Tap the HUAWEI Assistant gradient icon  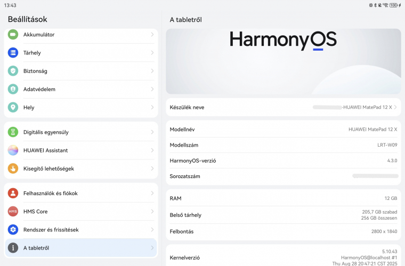tap(13, 150)
